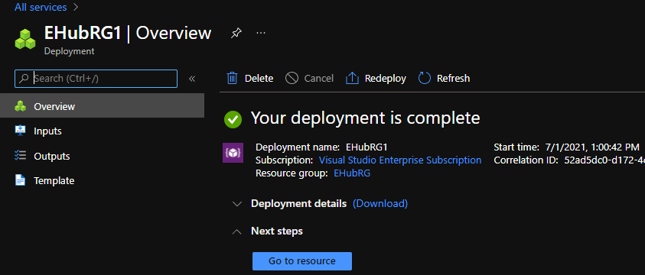Click the green deployment cubes header icon
This screenshot has width=645, height=275.
(x=25, y=39)
